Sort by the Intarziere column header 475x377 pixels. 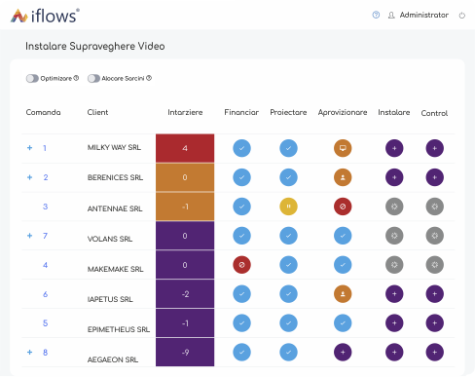pos(185,112)
